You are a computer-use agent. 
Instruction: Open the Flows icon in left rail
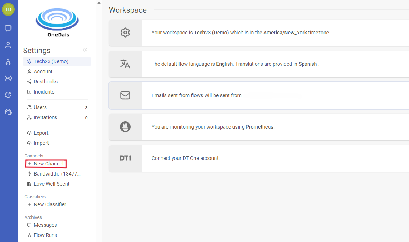point(8,62)
